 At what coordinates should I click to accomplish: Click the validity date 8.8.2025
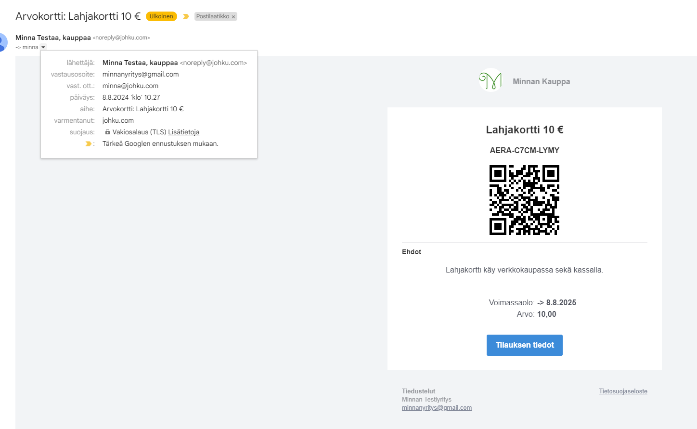point(561,302)
